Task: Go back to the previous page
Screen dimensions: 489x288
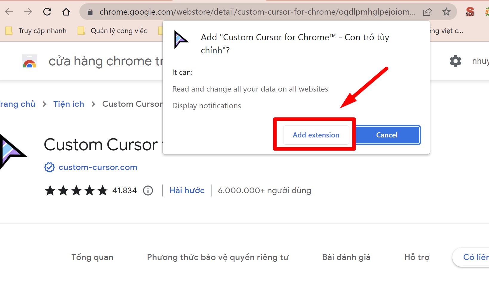Action: pos(9,12)
